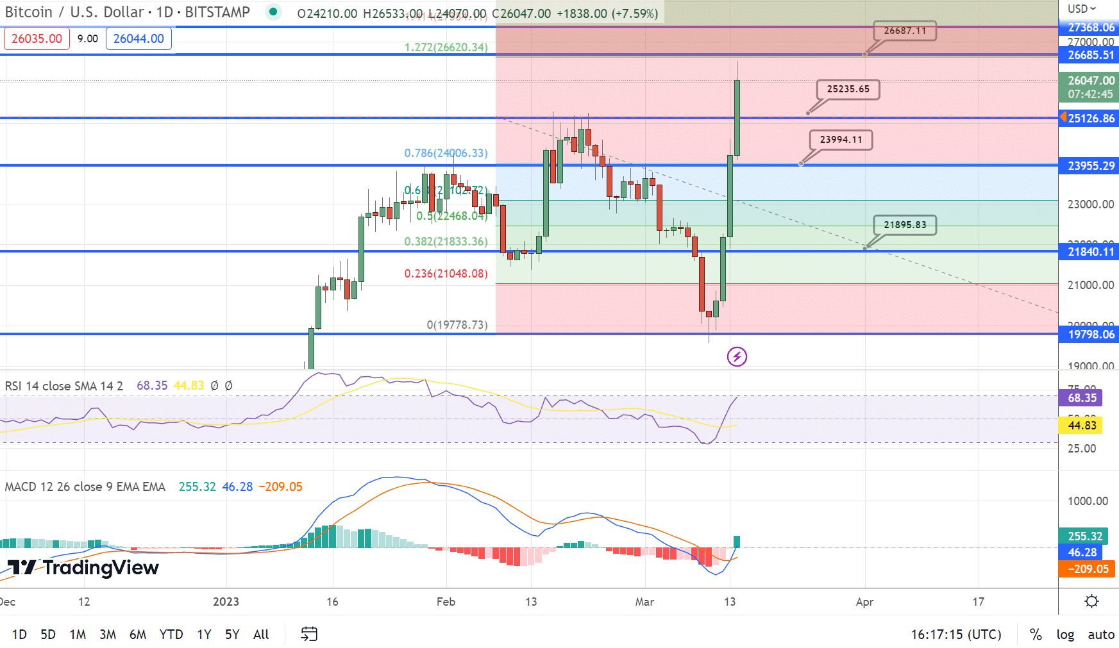1119x648 pixels.
Task: Click the orange -209.05 signal label
Action: pos(1087,569)
